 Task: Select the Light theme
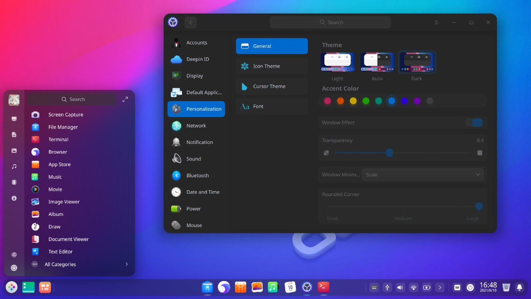tap(337, 62)
